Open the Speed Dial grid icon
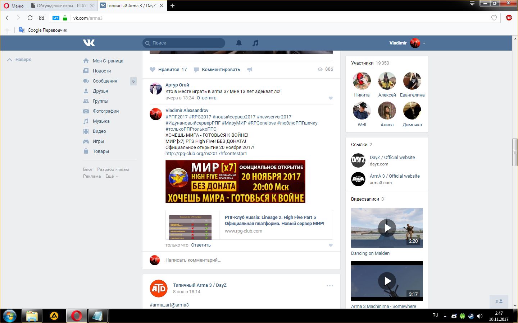This screenshot has width=518, height=323. click(x=41, y=18)
